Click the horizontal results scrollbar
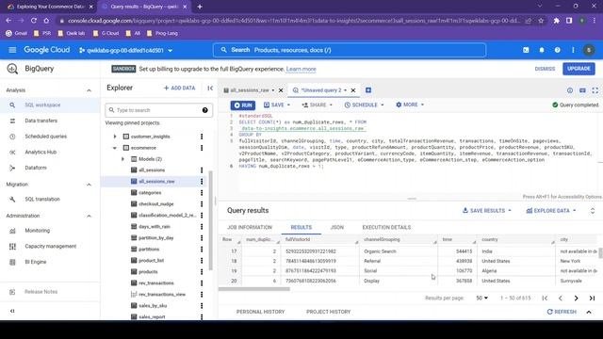The width and height of the screenshot is (603, 339). point(254,289)
